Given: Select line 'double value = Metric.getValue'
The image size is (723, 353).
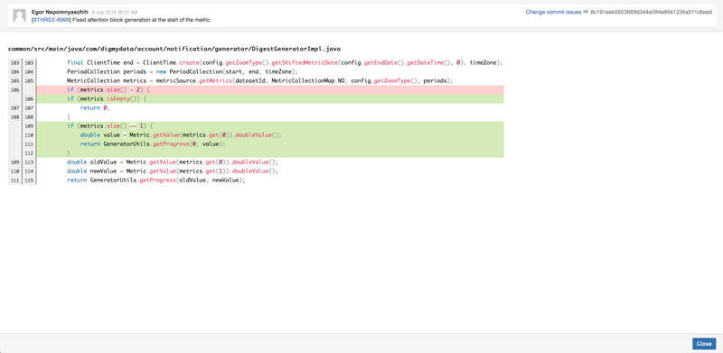Looking at the screenshot, I should 270,135.
